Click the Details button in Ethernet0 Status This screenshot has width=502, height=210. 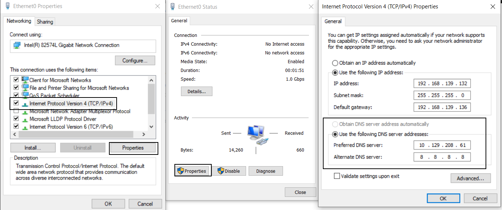(x=196, y=91)
